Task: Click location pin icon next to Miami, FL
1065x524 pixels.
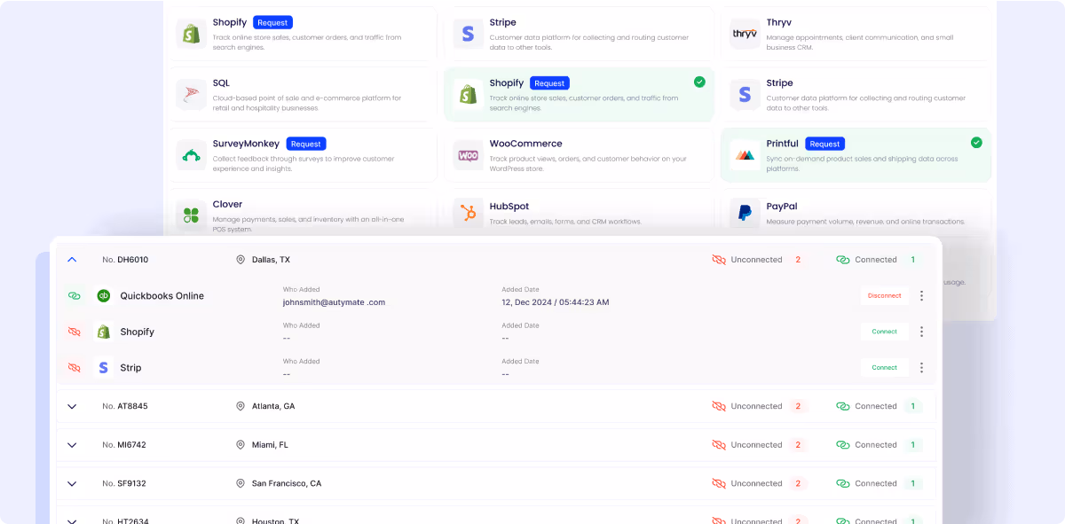Action: [x=241, y=445]
